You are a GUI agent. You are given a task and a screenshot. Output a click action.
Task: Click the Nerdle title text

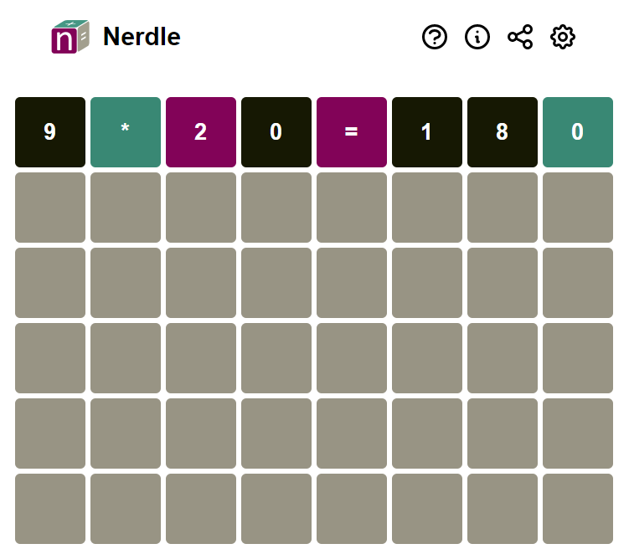(142, 37)
